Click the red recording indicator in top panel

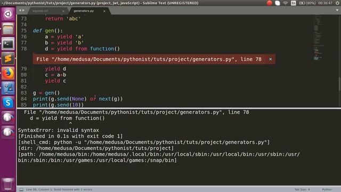coord(270,3)
